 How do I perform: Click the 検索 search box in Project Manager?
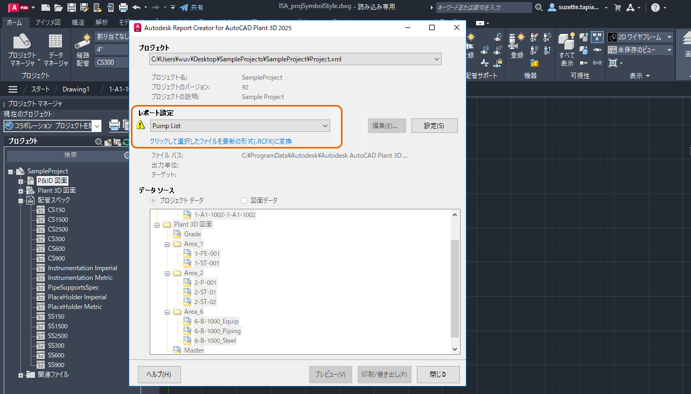[67, 155]
